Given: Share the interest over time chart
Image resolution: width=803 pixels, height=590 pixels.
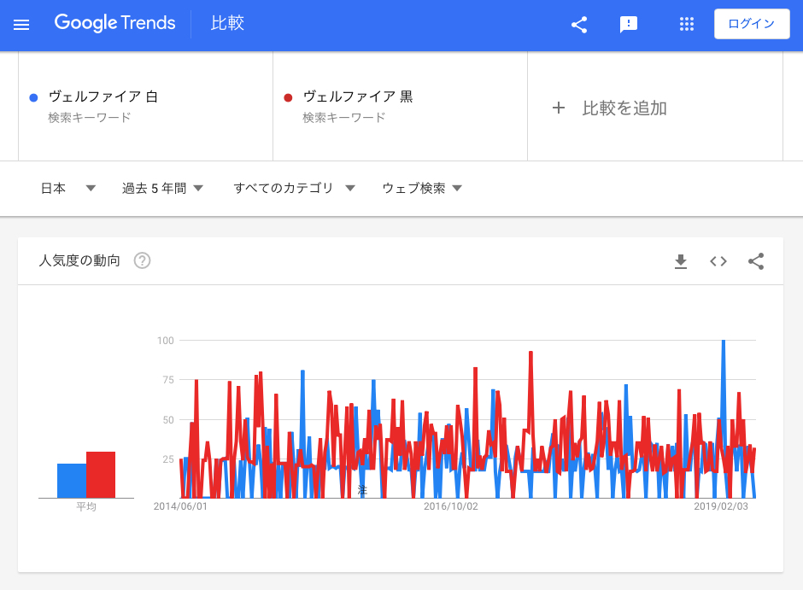Looking at the screenshot, I should click(756, 261).
